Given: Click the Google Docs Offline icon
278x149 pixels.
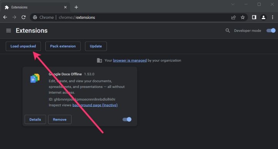Looking at the screenshot, I should coord(35,78).
